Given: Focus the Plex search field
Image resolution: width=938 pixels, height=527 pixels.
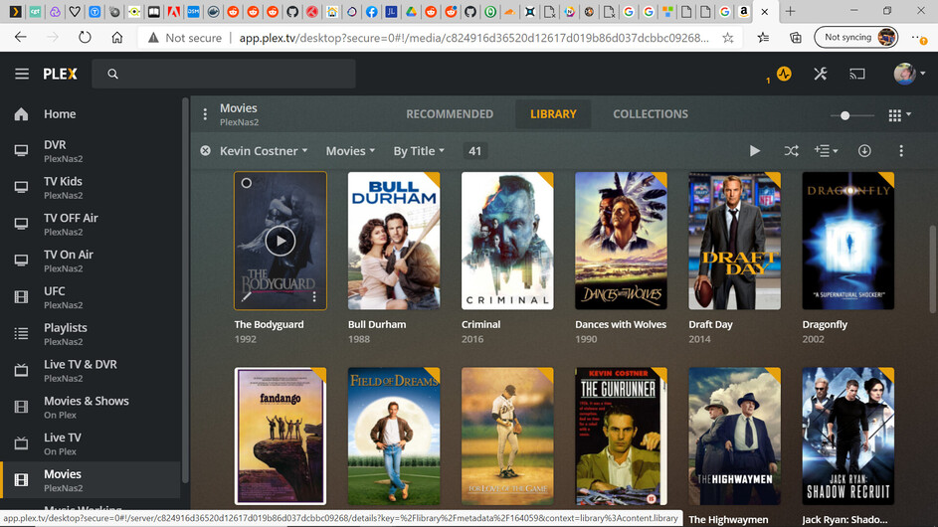Looking at the screenshot, I should click(x=225, y=74).
